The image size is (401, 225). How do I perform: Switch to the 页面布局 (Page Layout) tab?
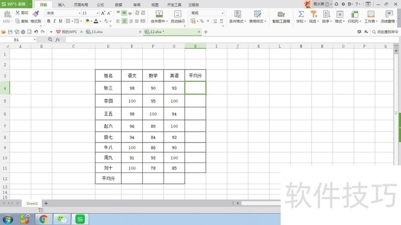coord(81,4)
